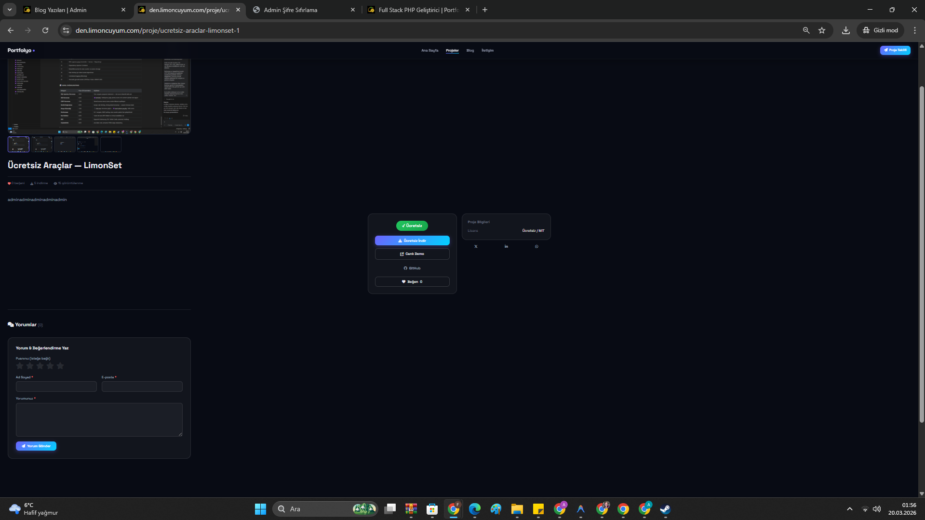Expand hidden system tray icons chevron
Image resolution: width=925 pixels, height=520 pixels.
click(849, 509)
